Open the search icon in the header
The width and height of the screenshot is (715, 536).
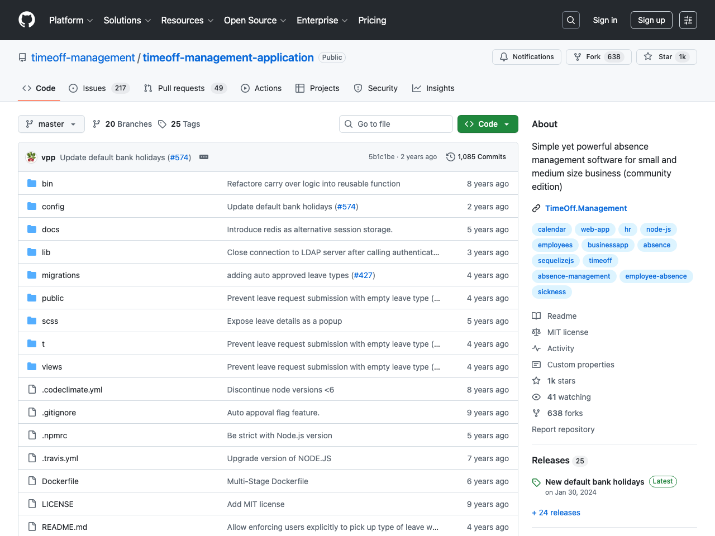tap(570, 20)
